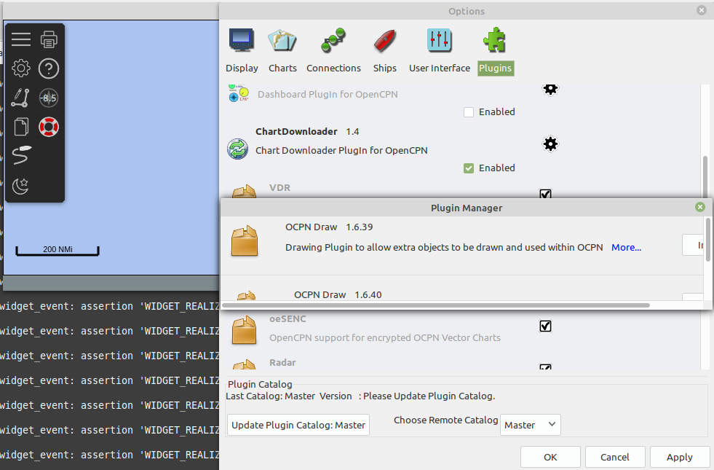Click the Update Plugin Catalog: Master button
The height and width of the screenshot is (470, 714).
298,424
